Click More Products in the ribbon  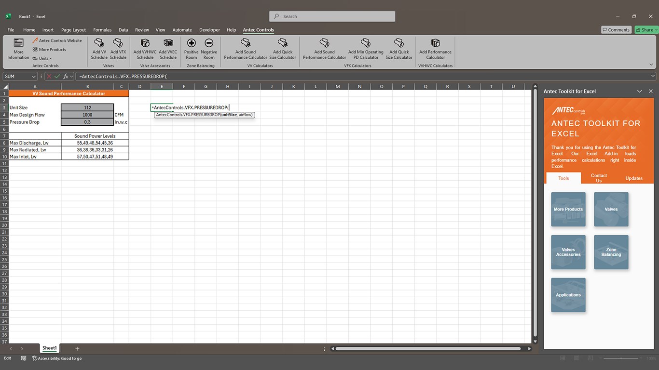click(x=49, y=50)
